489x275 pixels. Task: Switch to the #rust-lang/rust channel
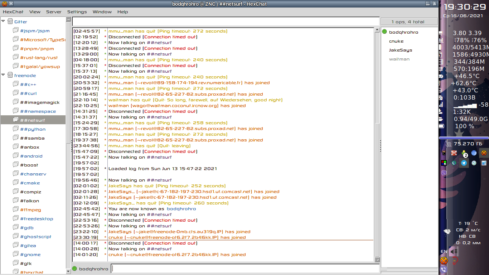39,58
